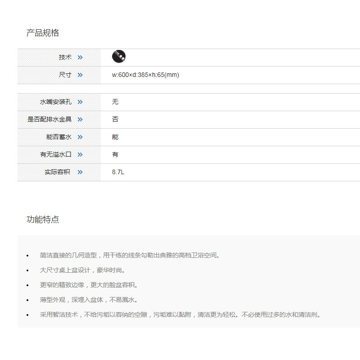Select the 功能特点 section heading

tap(43, 220)
